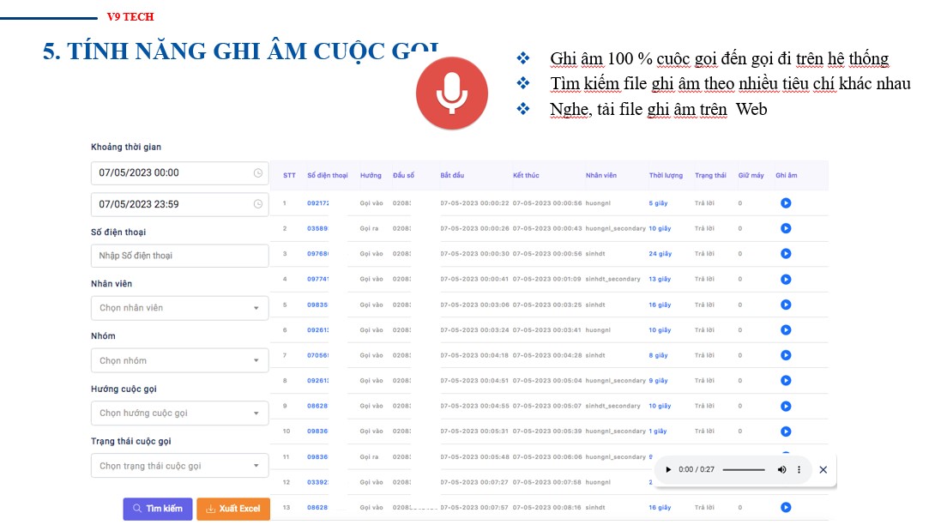
Task: Expand the Chọn trạng thái cuộc gọi dropdown
Action: (x=179, y=466)
